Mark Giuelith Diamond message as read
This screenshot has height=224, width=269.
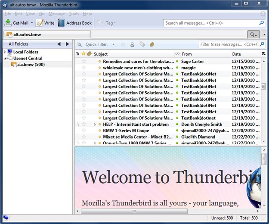177,137
